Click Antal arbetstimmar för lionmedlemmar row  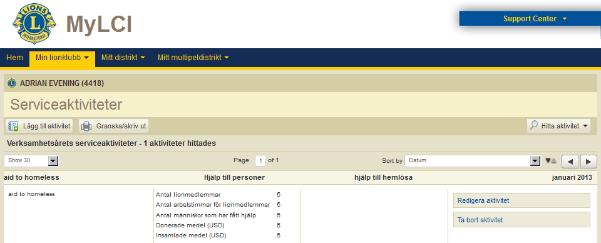[x=218, y=205]
